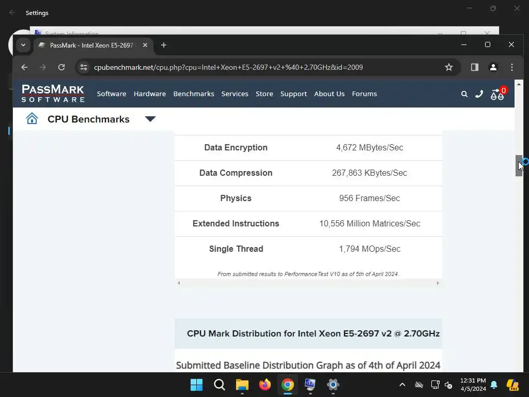The width and height of the screenshot is (529, 397).
Task: Open the taskbar clock and date
Action: point(473,385)
